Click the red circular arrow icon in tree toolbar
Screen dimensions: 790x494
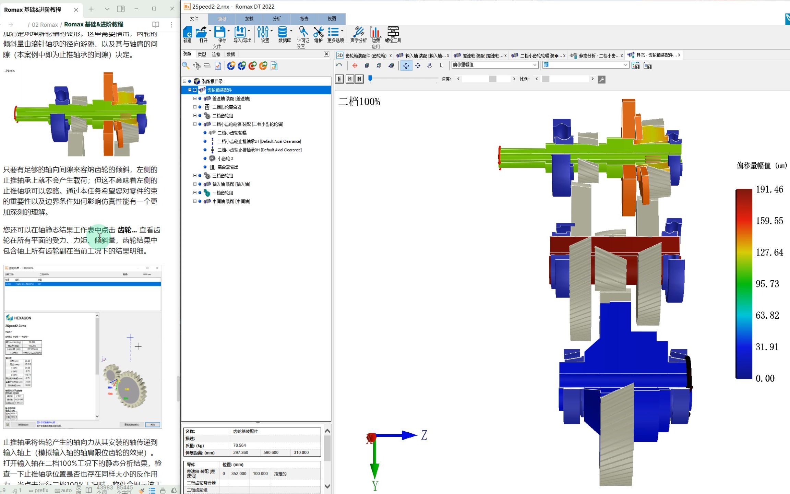tap(252, 66)
